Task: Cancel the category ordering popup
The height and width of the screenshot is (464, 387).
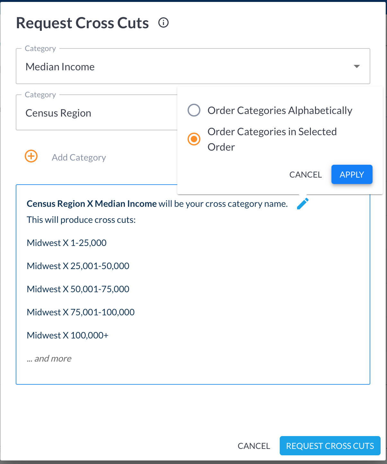Action: pos(305,175)
